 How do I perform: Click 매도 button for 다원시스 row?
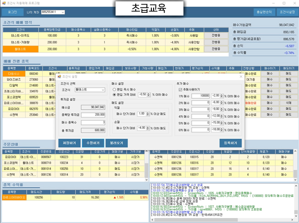(288, 74)
